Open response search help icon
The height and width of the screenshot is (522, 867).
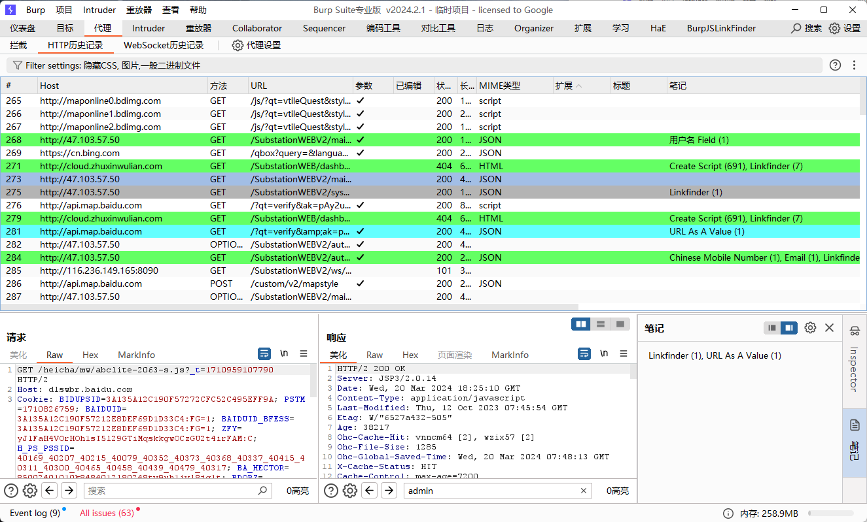[331, 491]
